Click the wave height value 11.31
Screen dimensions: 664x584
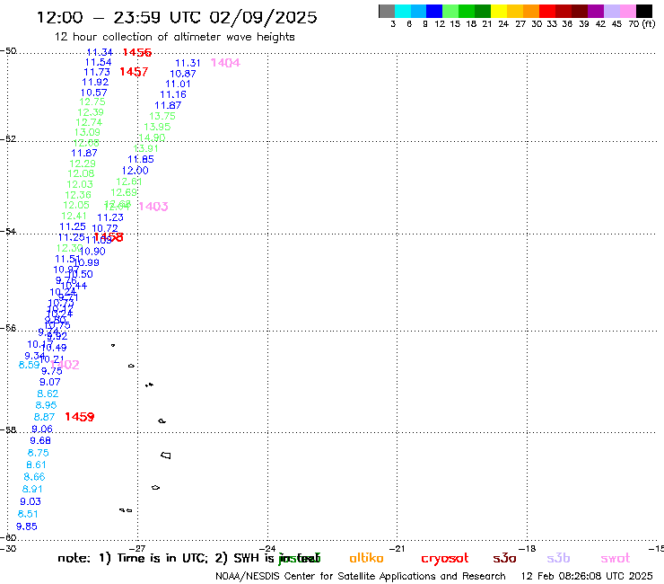tap(188, 63)
